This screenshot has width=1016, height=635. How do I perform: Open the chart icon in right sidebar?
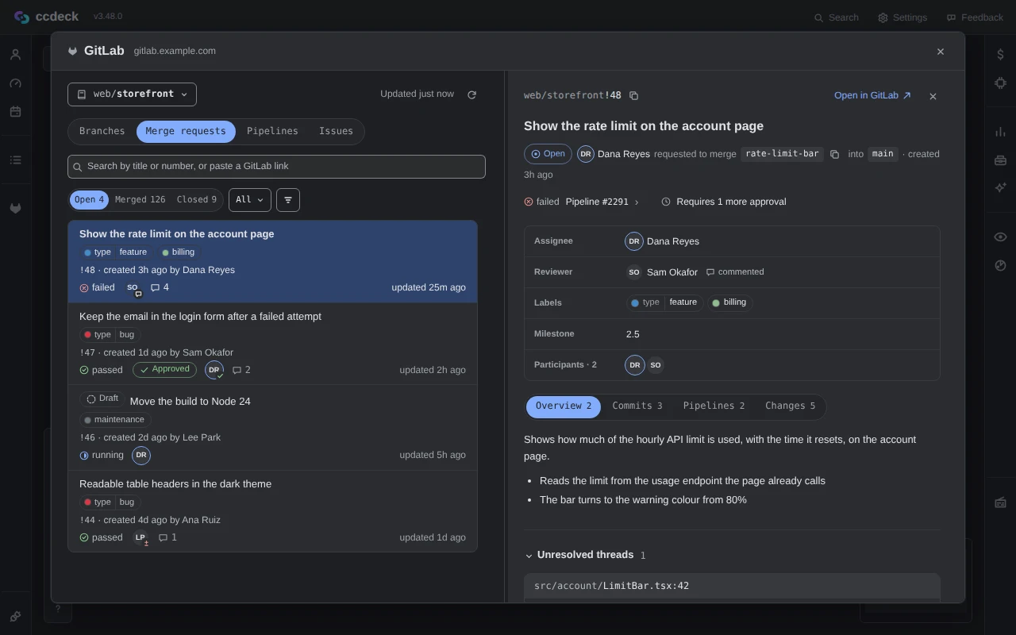[1000, 132]
